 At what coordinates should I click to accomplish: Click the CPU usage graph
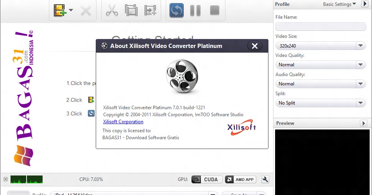point(27,179)
